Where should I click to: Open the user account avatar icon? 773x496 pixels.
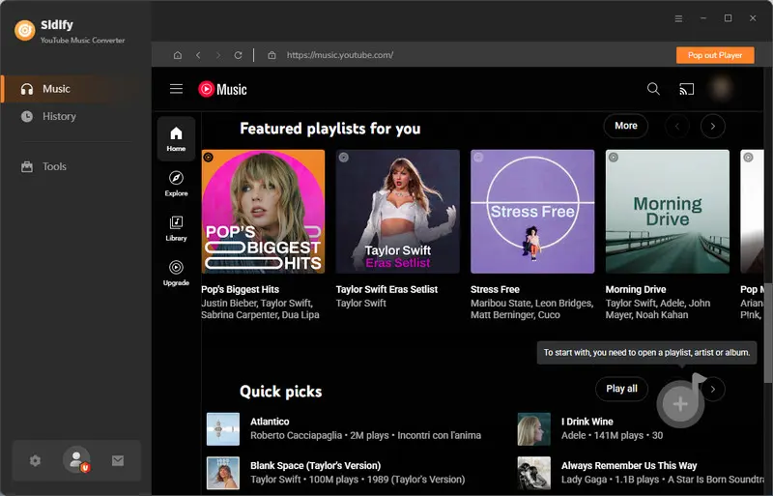(x=76, y=460)
